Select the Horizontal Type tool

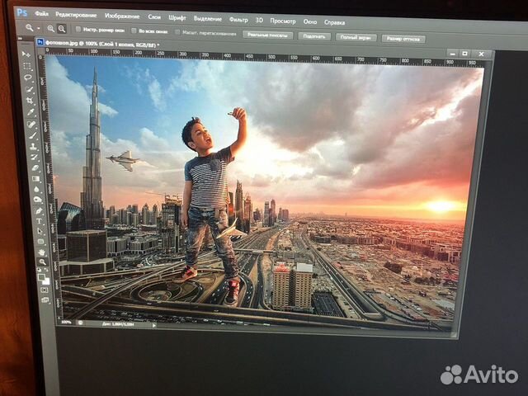(x=40, y=221)
